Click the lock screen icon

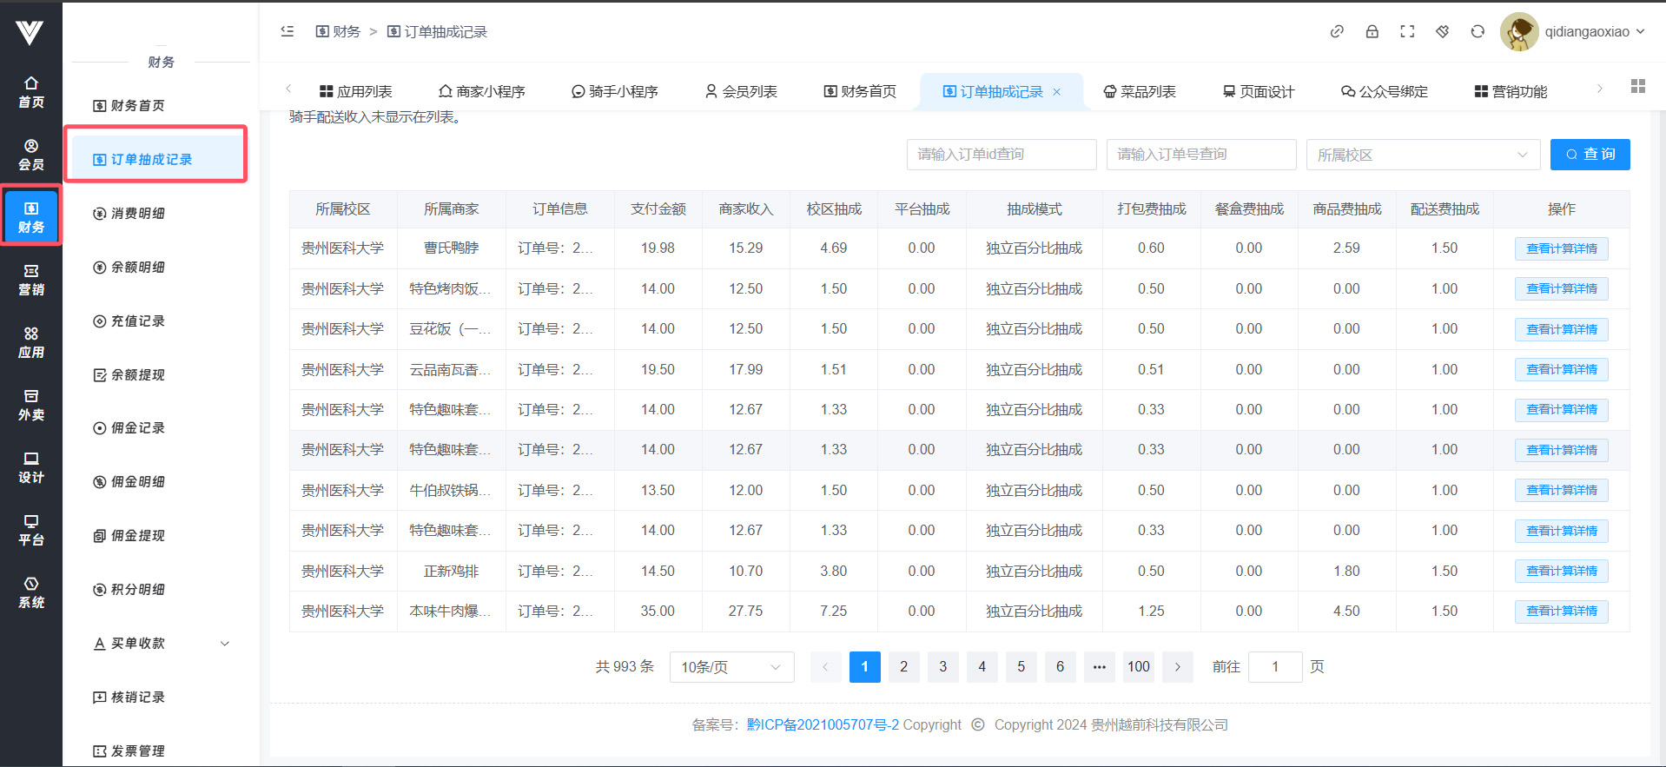tap(1372, 31)
